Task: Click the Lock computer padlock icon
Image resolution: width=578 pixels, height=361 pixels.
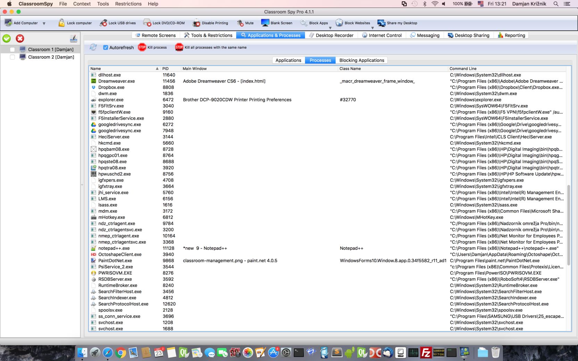Action: pos(61,23)
